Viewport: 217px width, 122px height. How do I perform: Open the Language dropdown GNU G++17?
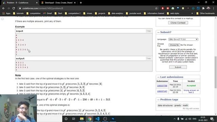(x=183, y=39)
